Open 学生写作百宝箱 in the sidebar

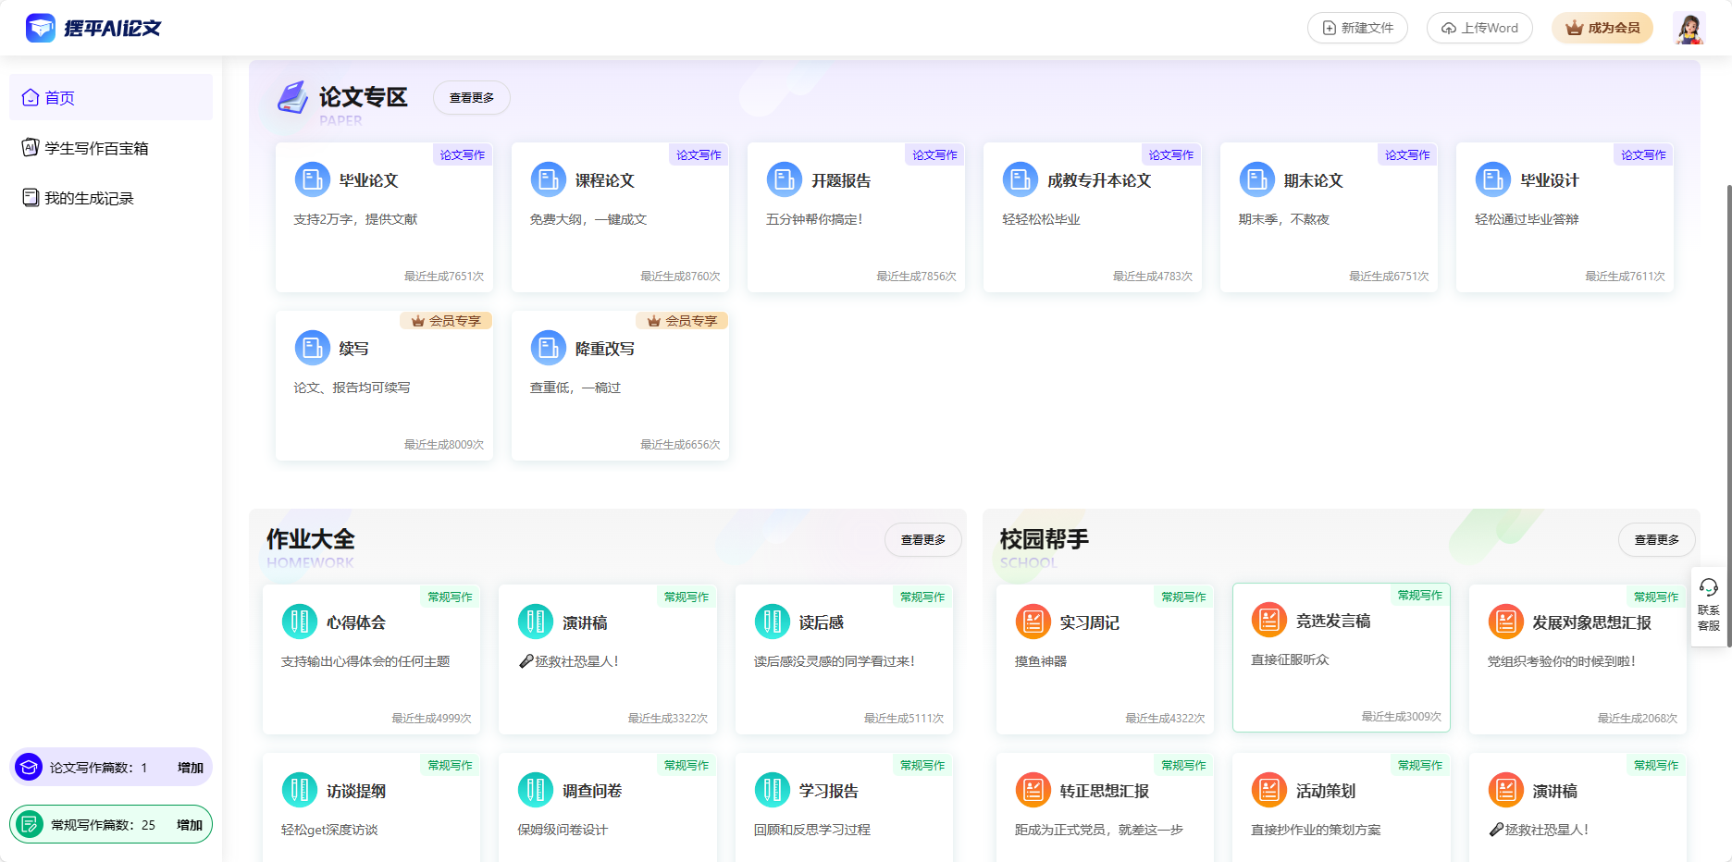point(111,148)
